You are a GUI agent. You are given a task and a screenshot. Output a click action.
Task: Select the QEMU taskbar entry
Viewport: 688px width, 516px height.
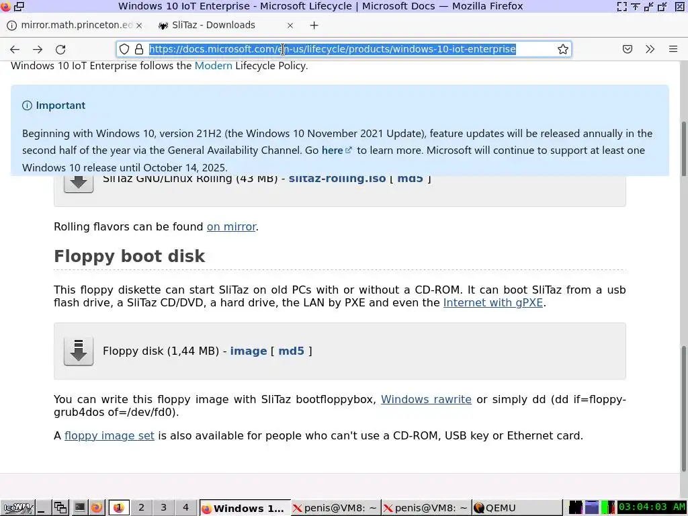pyautogui.click(x=517, y=508)
